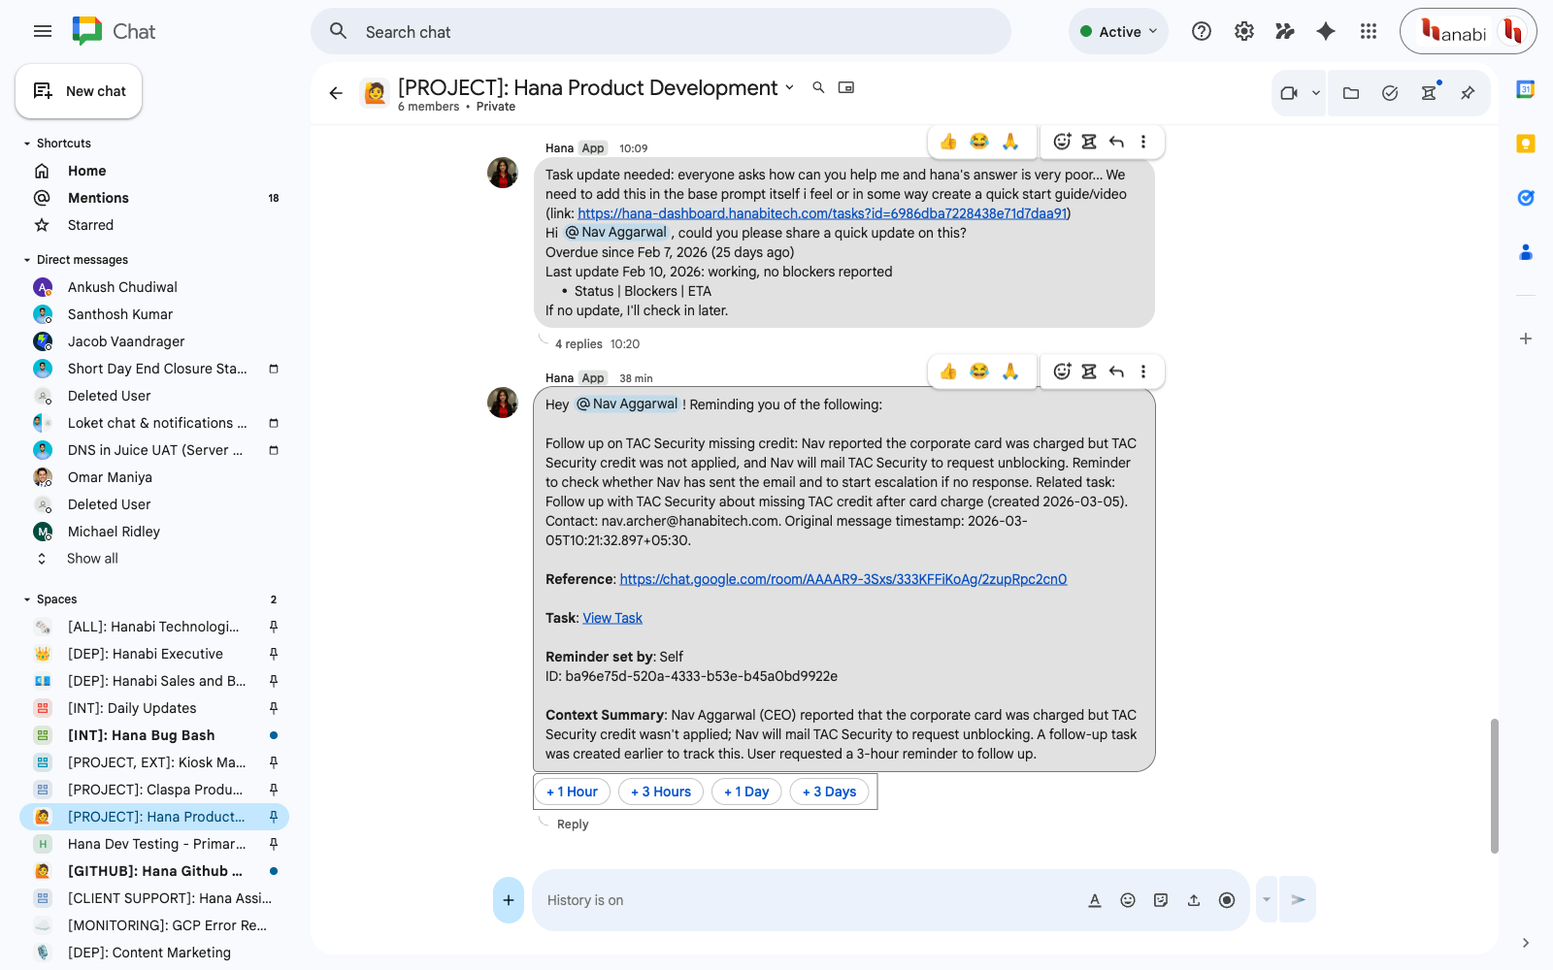Screen dimensions: 1553x970
Task: Click the emoji picker in message box
Action: pyautogui.click(x=1128, y=900)
